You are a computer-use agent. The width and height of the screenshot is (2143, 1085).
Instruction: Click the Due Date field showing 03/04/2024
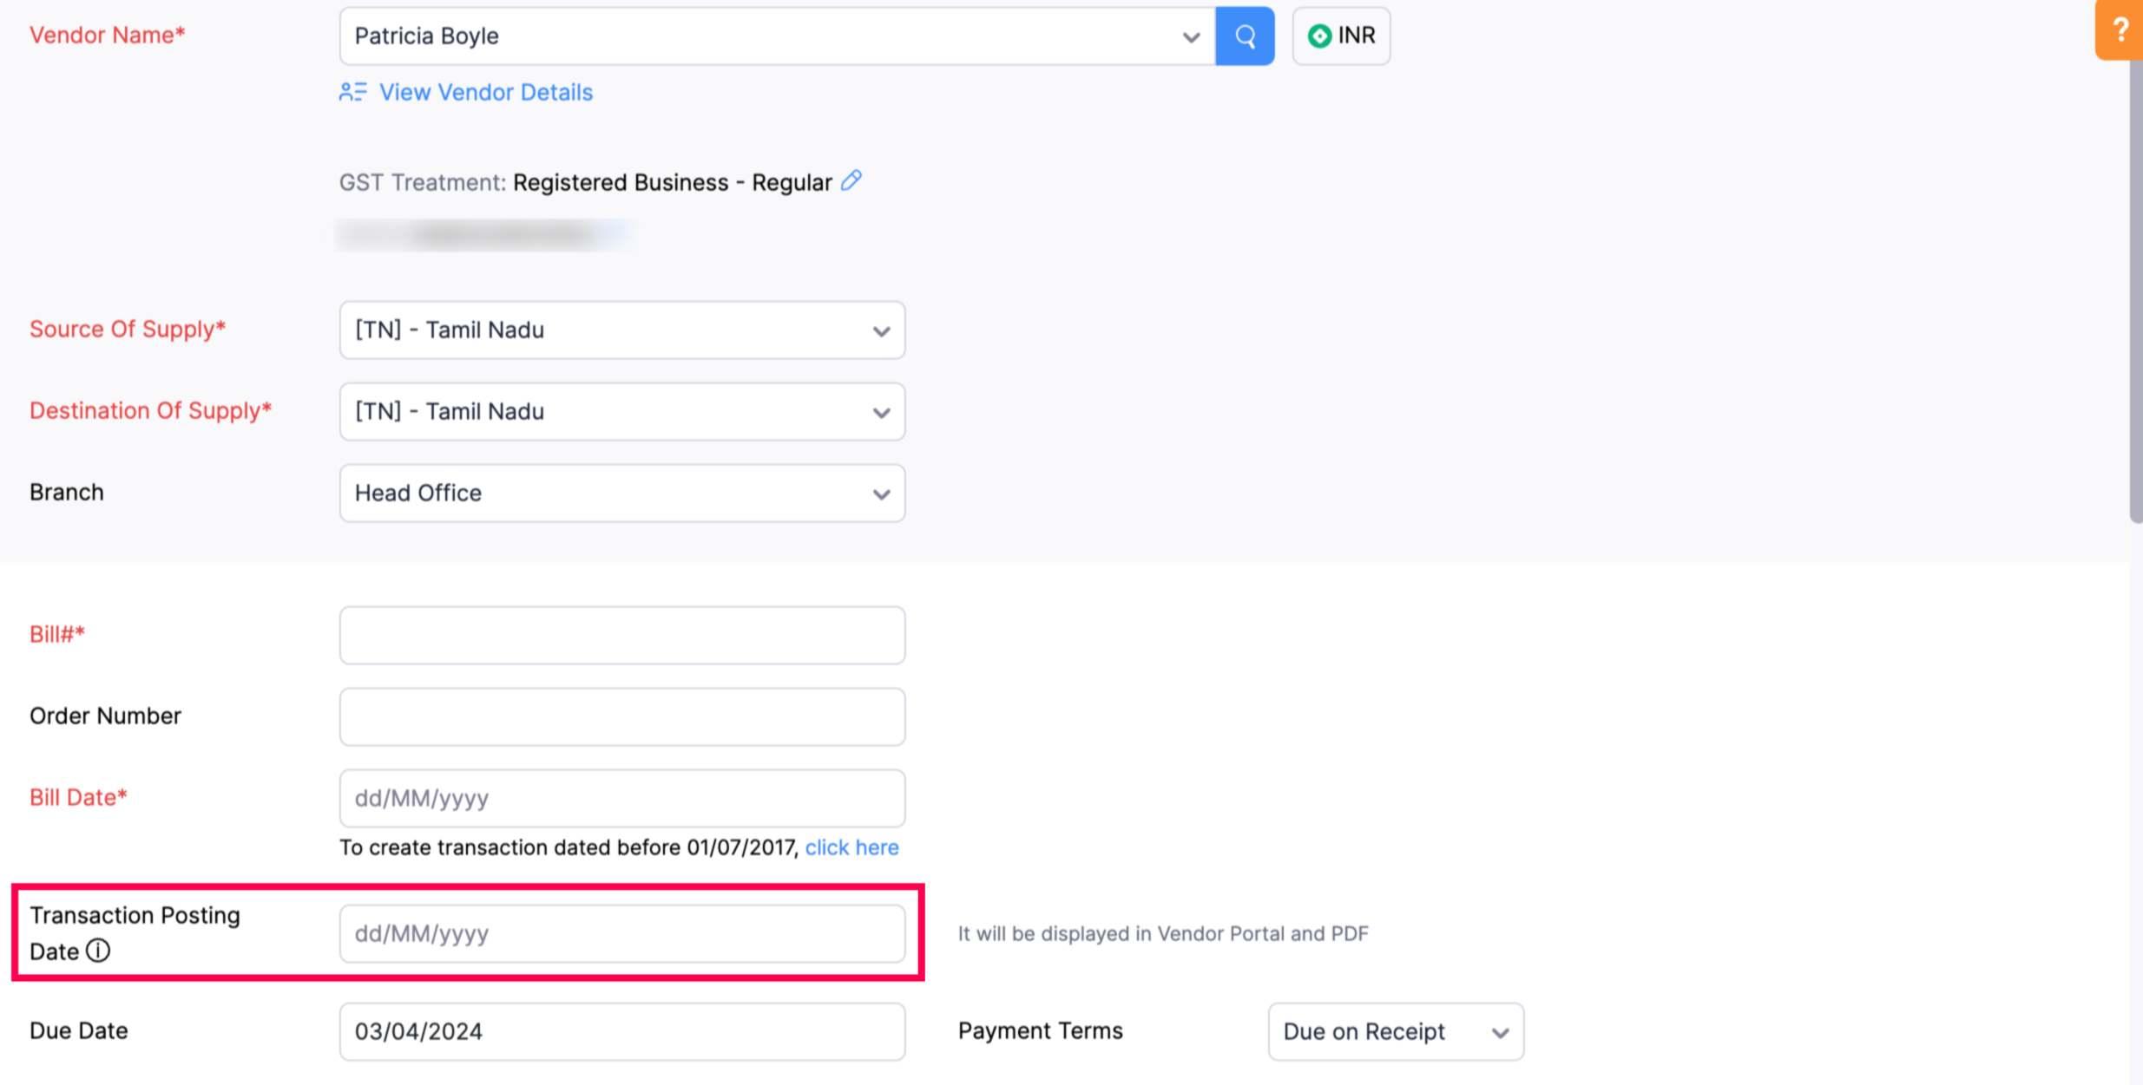click(x=621, y=1031)
